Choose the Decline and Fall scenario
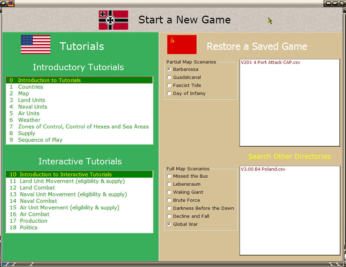The width and height of the screenshot is (346, 267). tap(169, 216)
